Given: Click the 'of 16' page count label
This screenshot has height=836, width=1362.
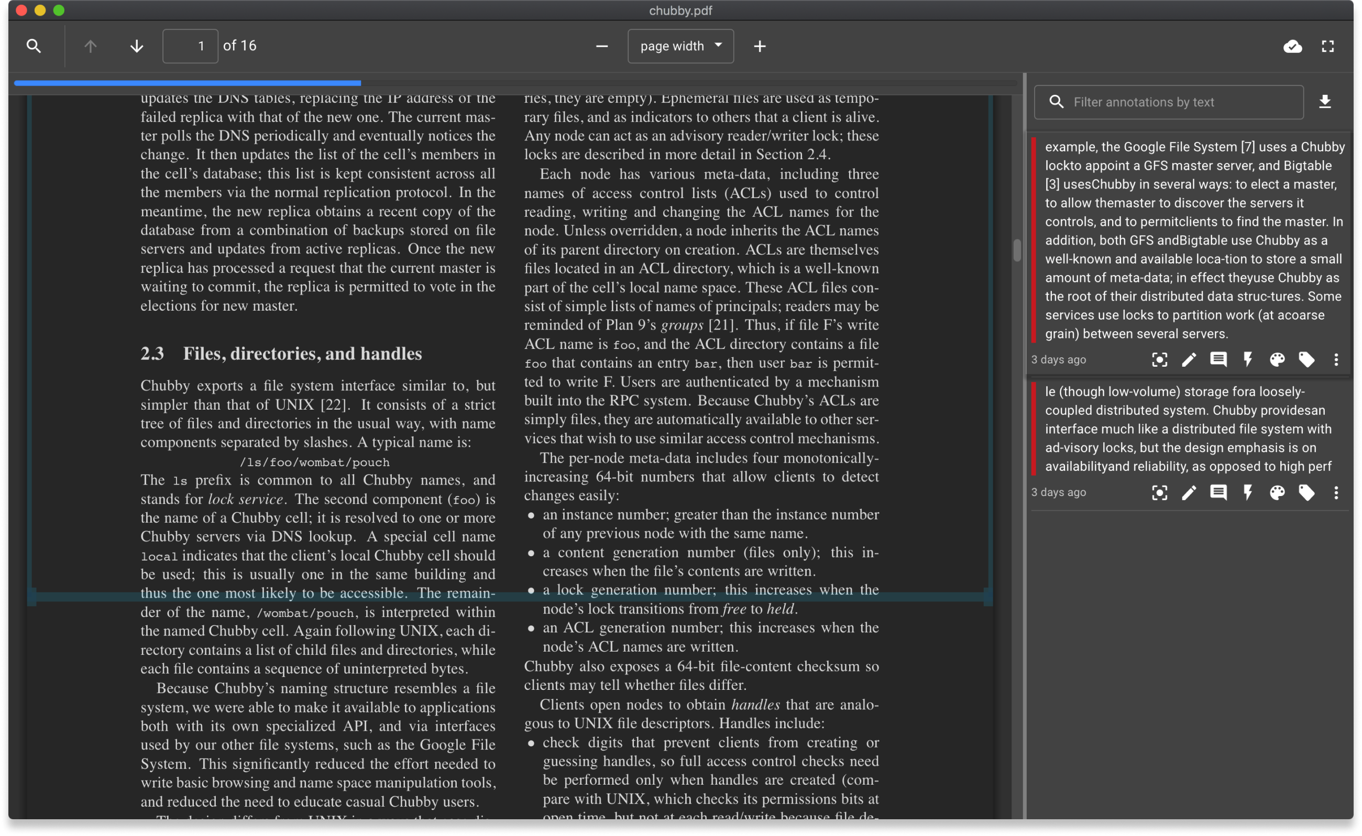Looking at the screenshot, I should (239, 46).
